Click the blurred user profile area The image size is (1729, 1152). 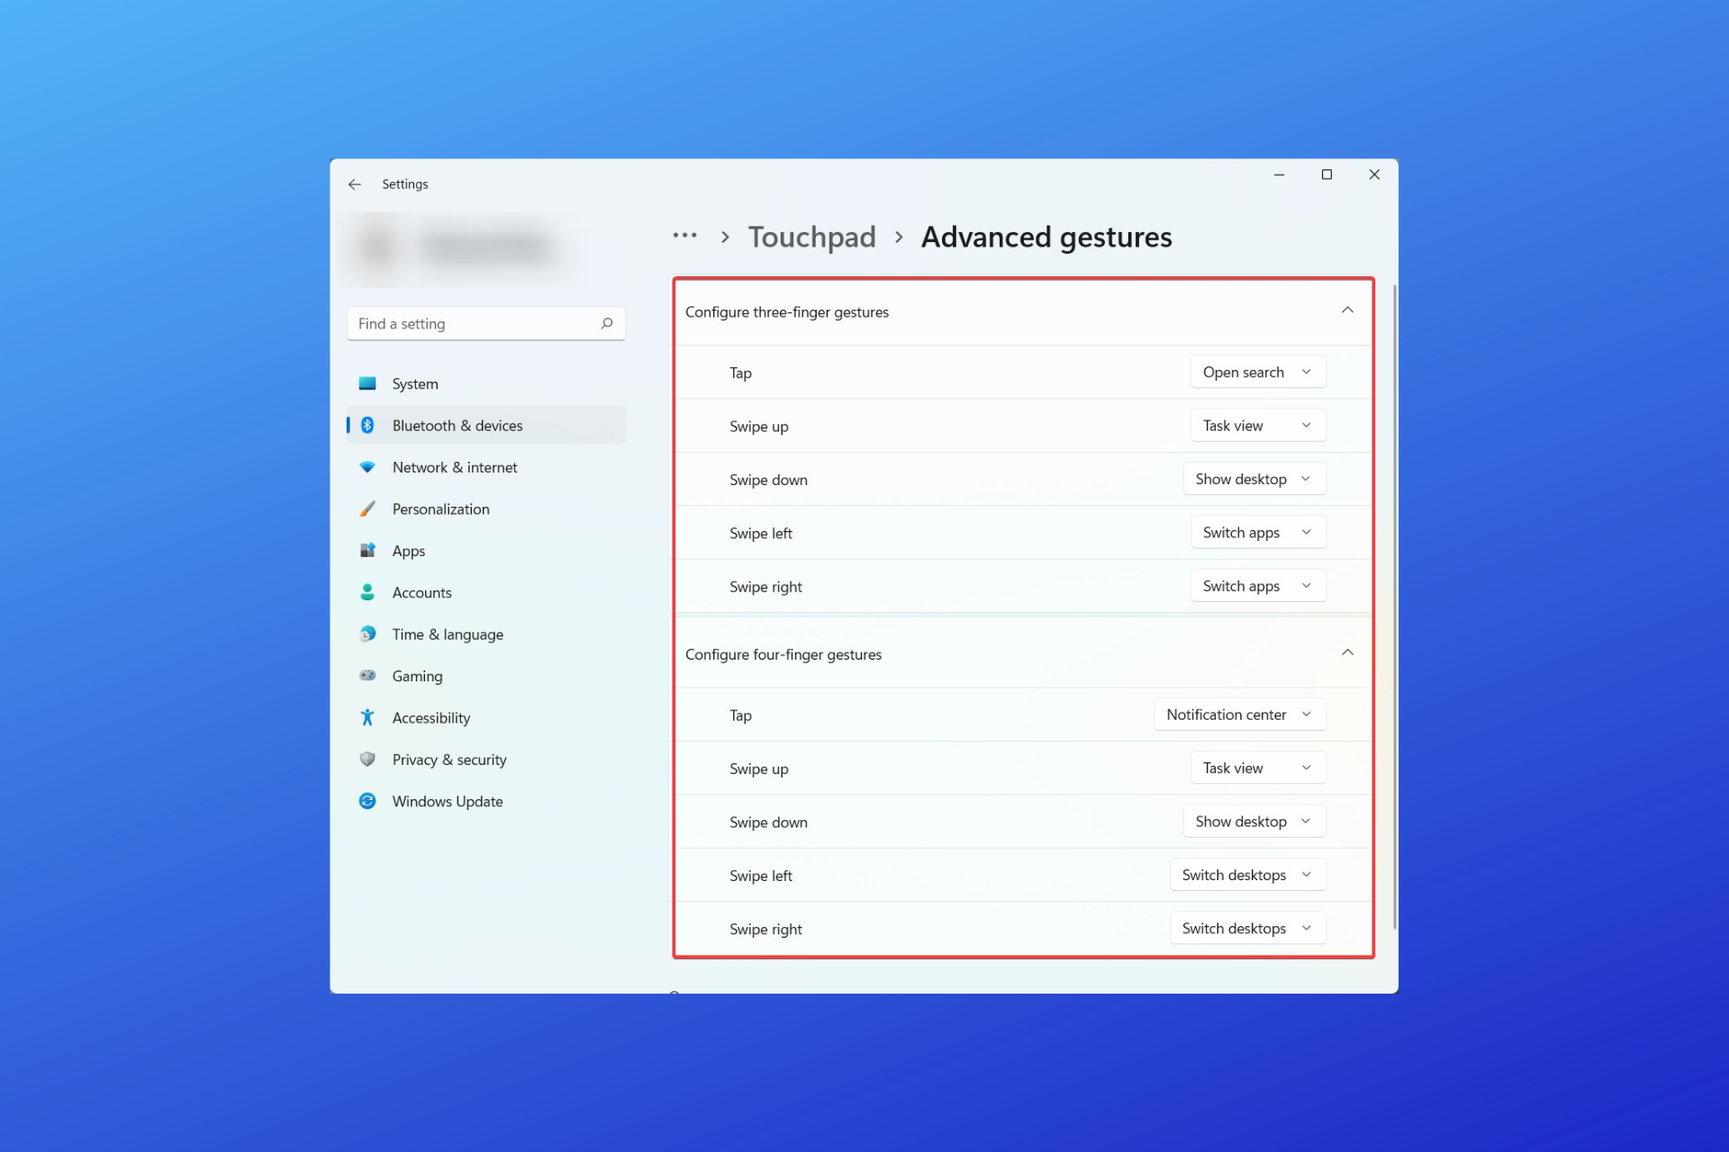tap(459, 247)
